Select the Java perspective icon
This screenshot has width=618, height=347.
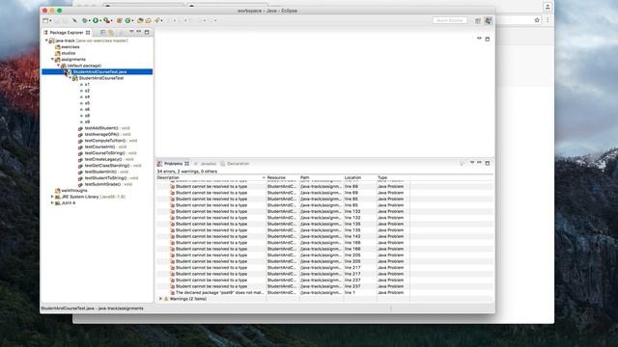[x=488, y=20]
